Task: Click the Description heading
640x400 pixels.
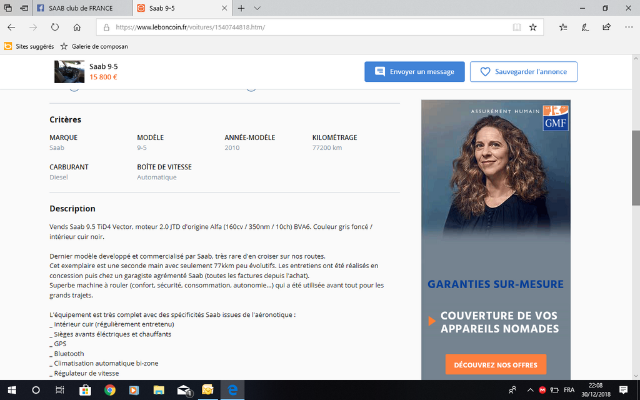Action: 72,209
